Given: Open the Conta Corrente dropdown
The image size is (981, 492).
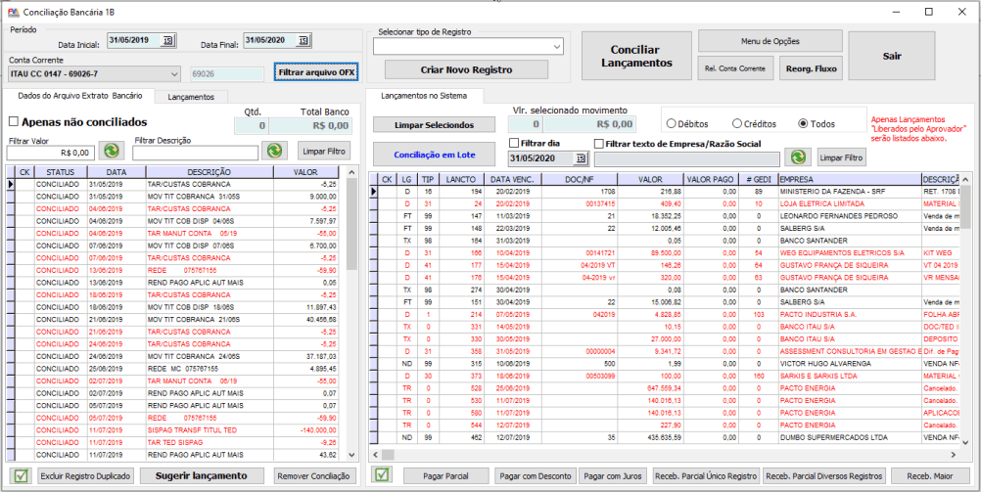Looking at the screenshot, I should point(174,73).
